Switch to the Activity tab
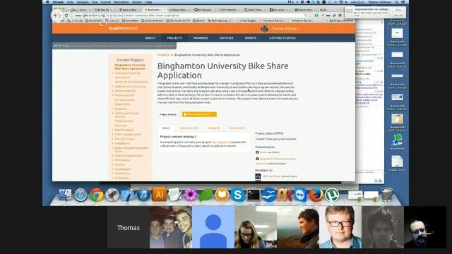 237,128
